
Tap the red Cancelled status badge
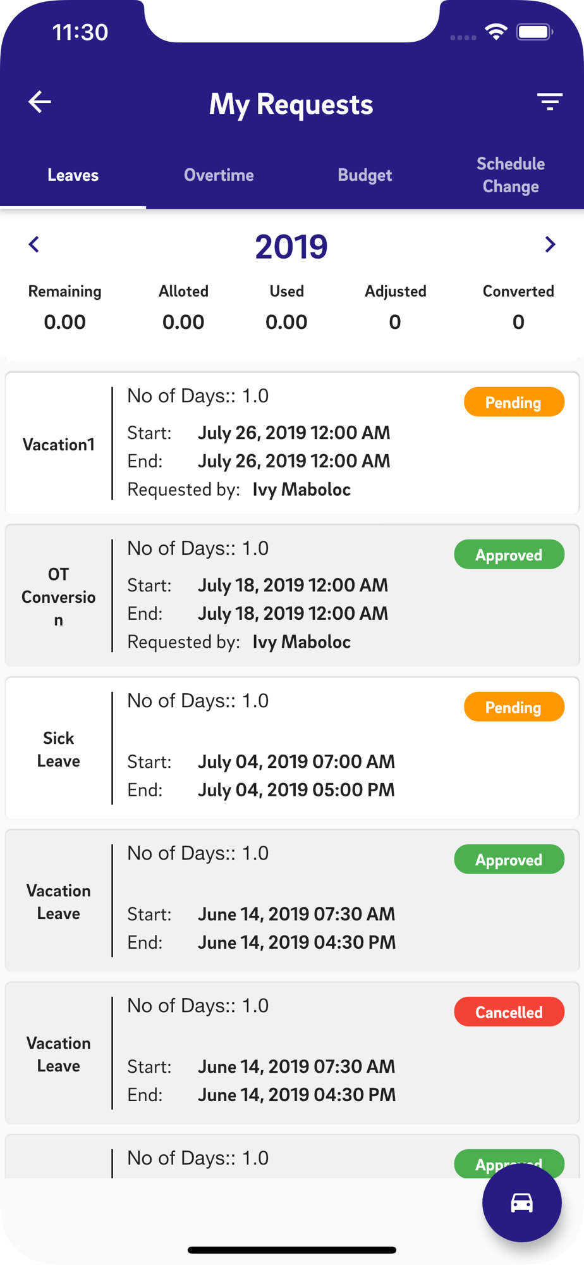509,1012
